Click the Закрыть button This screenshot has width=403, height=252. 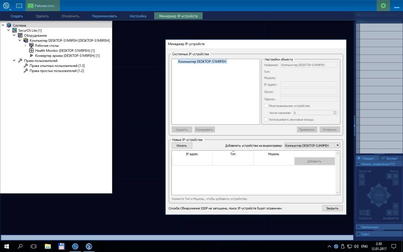[x=332, y=208]
